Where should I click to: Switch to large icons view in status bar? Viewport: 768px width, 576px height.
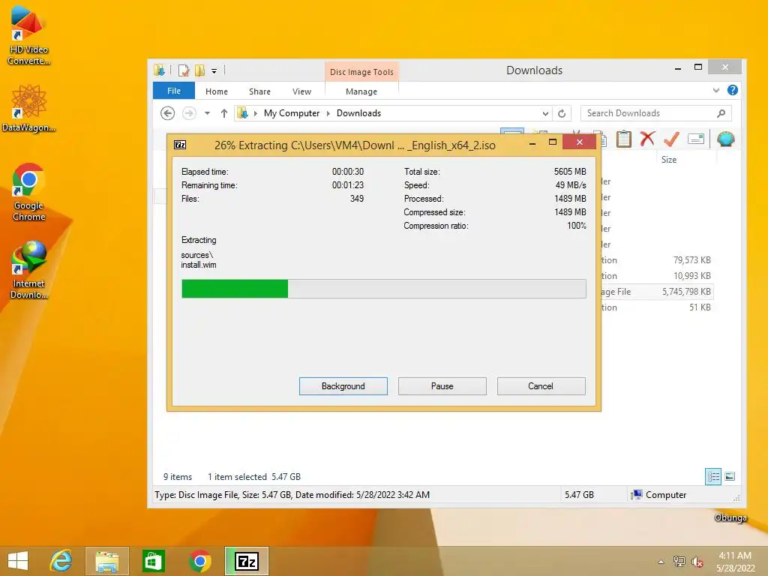[730, 476]
